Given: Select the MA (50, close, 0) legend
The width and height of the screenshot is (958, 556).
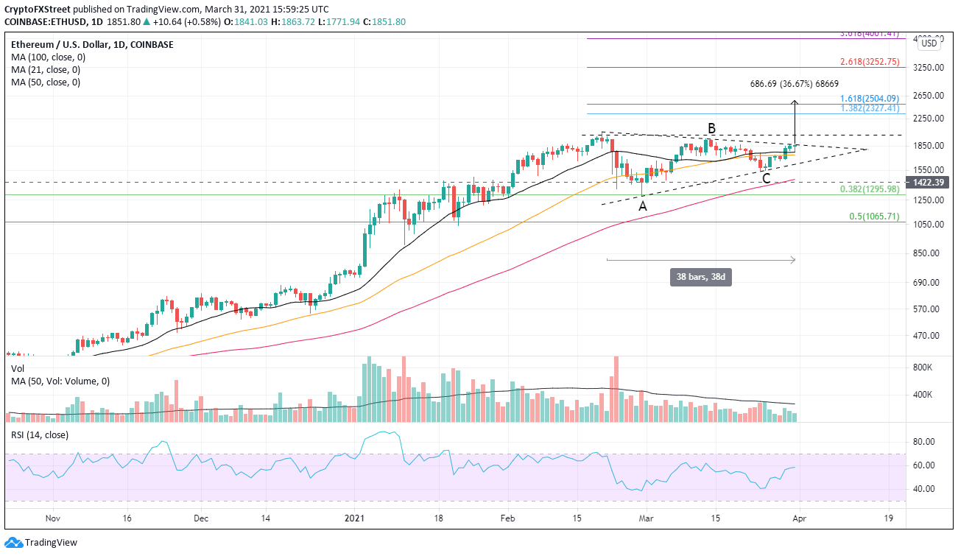Looking at the screenshot, I should click(46, 82).
